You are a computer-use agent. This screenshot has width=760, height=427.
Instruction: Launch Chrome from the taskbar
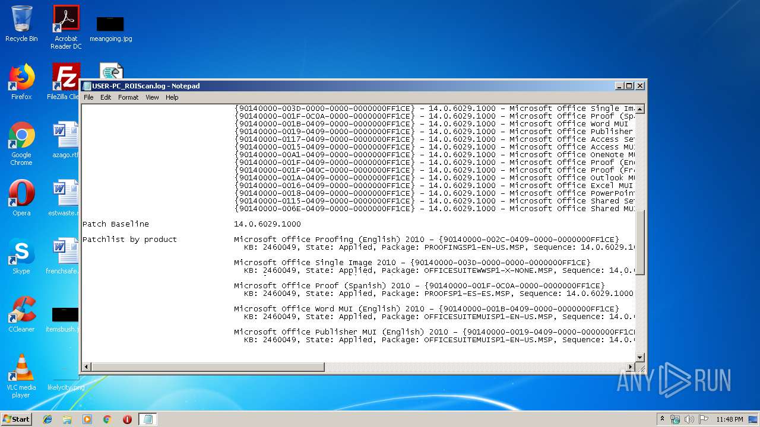[x=107, y=419]
